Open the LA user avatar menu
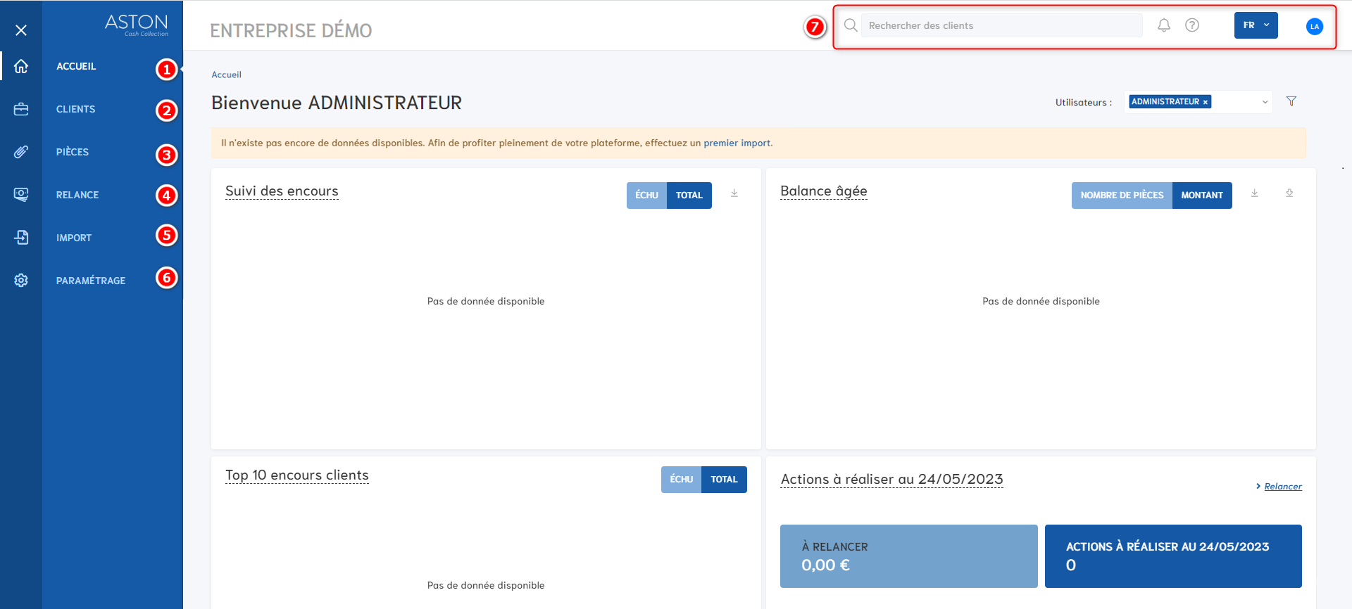The width and height of the screenshot is (1352, 609). [1314, 26]
